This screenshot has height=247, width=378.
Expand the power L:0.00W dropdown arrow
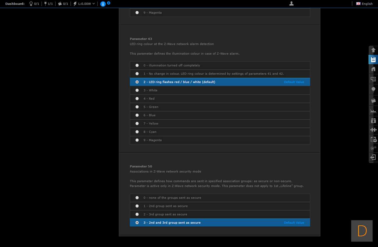tap(94, 4)
